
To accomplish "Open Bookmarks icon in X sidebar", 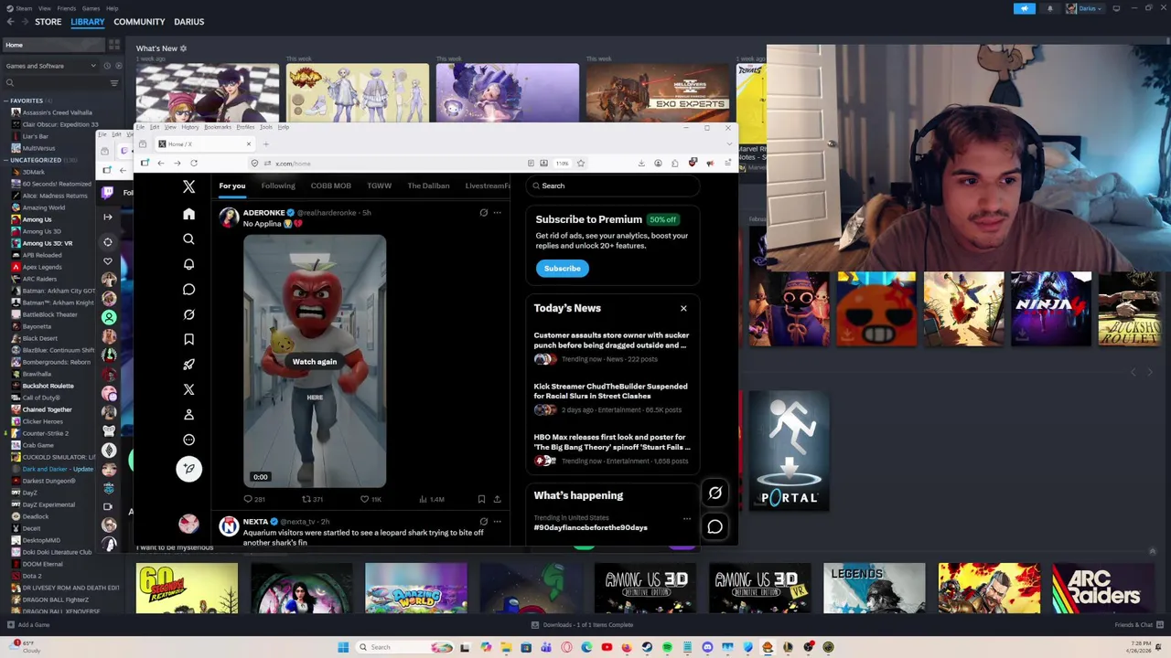I will pos(188,339).
